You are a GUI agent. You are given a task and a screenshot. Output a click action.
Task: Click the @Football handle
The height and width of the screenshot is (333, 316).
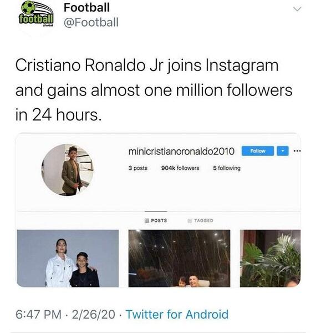tap(91, 22)
